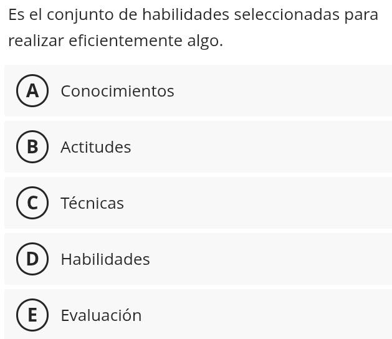Choose the answer Habilidades
The image size is (392, 339).
105,259
